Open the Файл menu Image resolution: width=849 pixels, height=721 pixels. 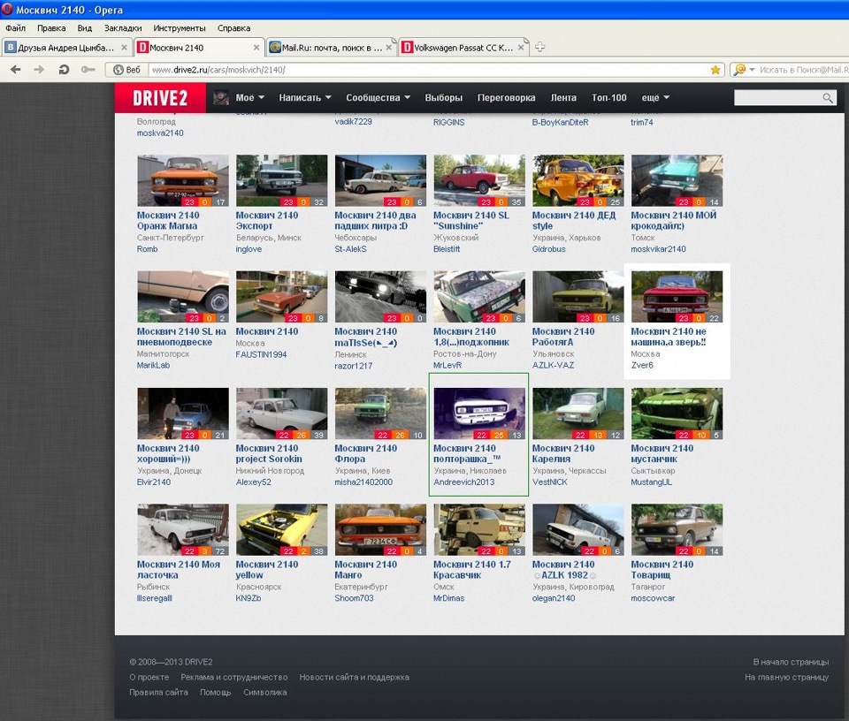point(16,28)
